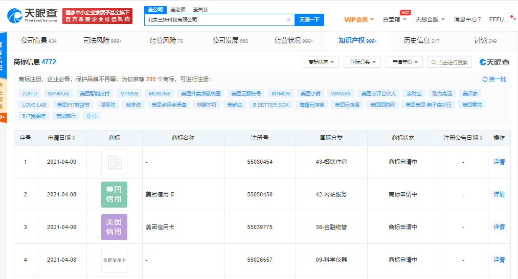Clear the search box with the X icon
Viewport: 518px width, 279px height.
288,20
